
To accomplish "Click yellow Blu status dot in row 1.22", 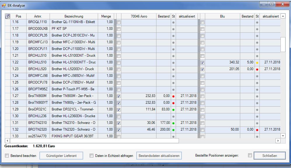I will click(257, 63).
